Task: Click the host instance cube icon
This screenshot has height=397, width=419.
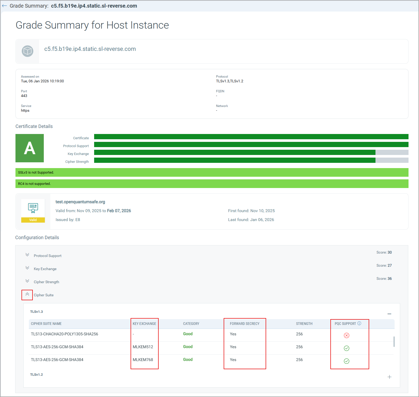Action: [28, 51]
